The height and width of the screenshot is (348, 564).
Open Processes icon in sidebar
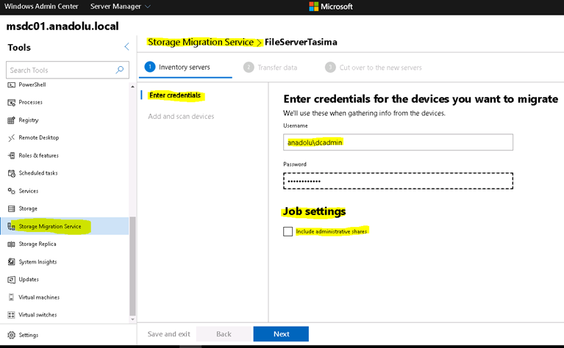point(12,102)
